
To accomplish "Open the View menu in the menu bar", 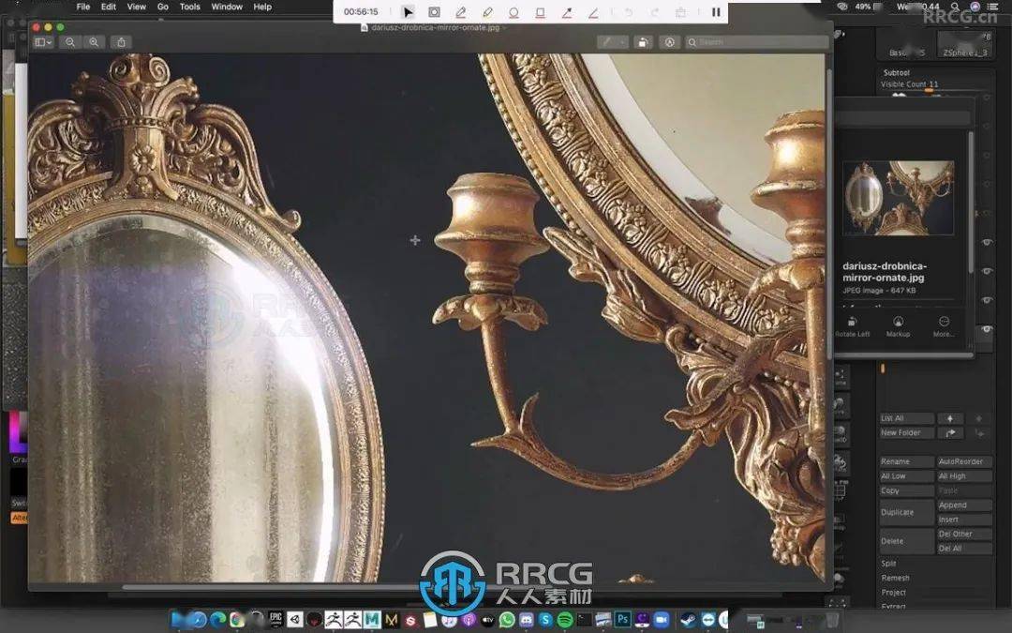I will pyautogui.click(x=137, y=7).
